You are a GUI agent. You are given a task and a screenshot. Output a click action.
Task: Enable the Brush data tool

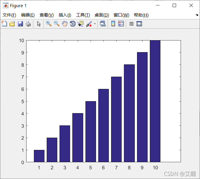[x=89, y=24]
